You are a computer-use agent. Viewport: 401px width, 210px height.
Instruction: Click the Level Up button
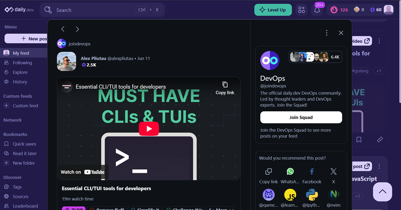pyautogui.click(x=273, y=10)
